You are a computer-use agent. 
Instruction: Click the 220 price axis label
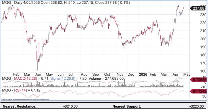coord(203,23)
